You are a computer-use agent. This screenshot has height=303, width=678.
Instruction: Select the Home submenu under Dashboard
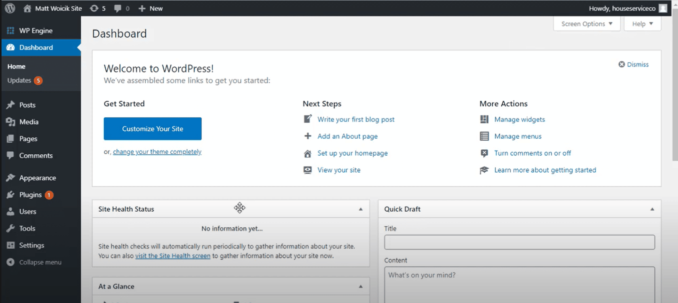pyautogui.click(x=16, y=66)
